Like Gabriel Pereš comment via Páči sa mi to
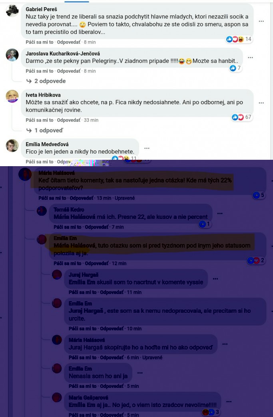Viewport: 273px width, 417px height. pos(40,42)
